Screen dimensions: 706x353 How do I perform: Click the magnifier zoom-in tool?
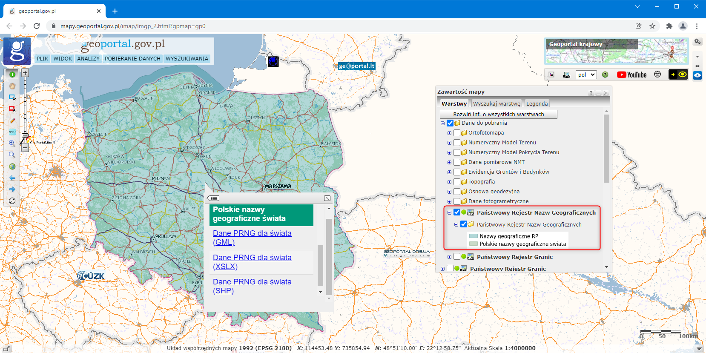pos(12,143)
